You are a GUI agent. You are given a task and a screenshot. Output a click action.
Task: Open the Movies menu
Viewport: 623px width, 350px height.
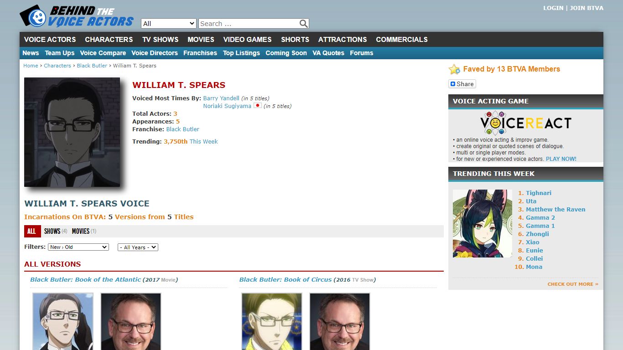coord(201,40)
